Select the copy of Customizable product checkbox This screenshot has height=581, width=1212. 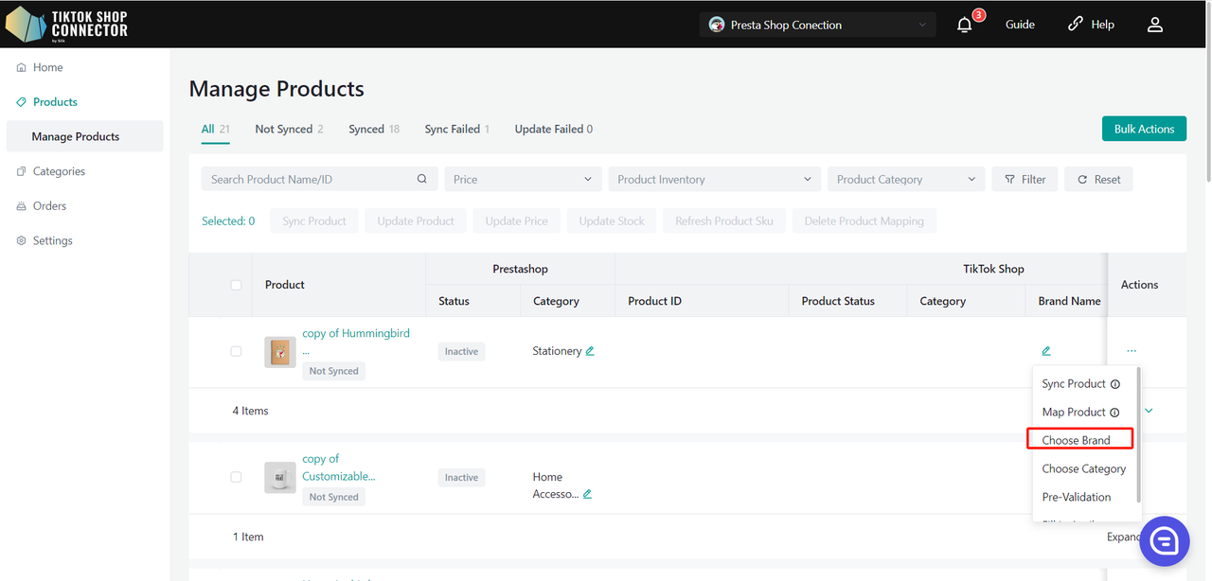point(236,477)
